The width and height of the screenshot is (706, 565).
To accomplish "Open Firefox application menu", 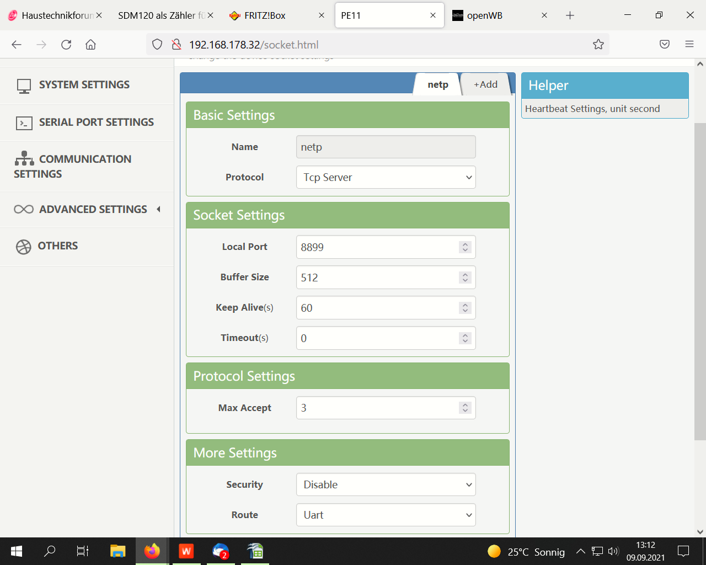I will (x=689, y=45).
